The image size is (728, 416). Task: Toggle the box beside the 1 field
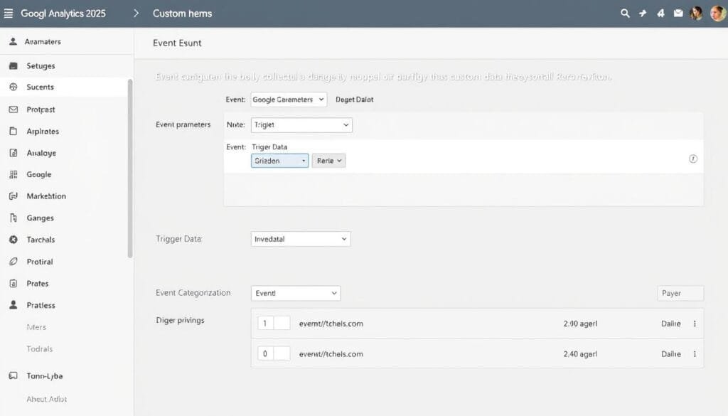(x=282, y=324)
